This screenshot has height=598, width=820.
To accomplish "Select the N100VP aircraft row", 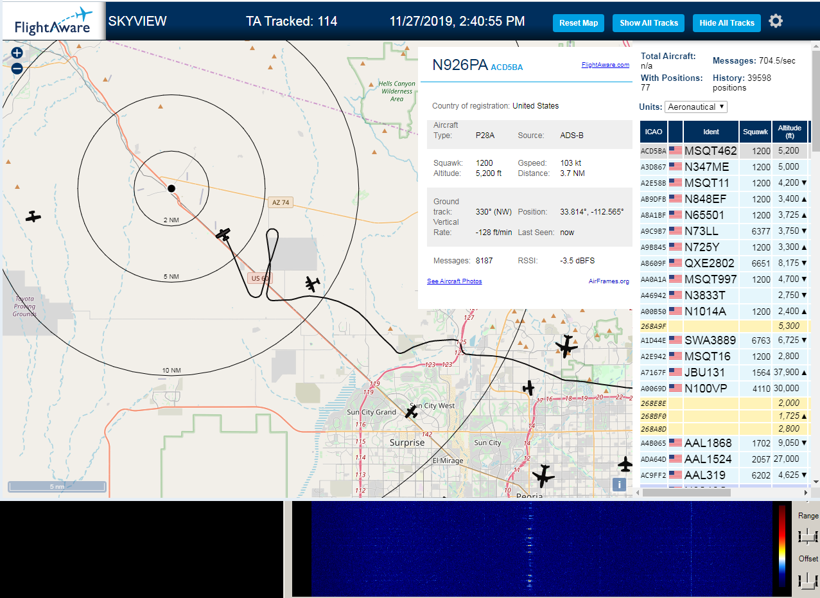I will point(724,388).
